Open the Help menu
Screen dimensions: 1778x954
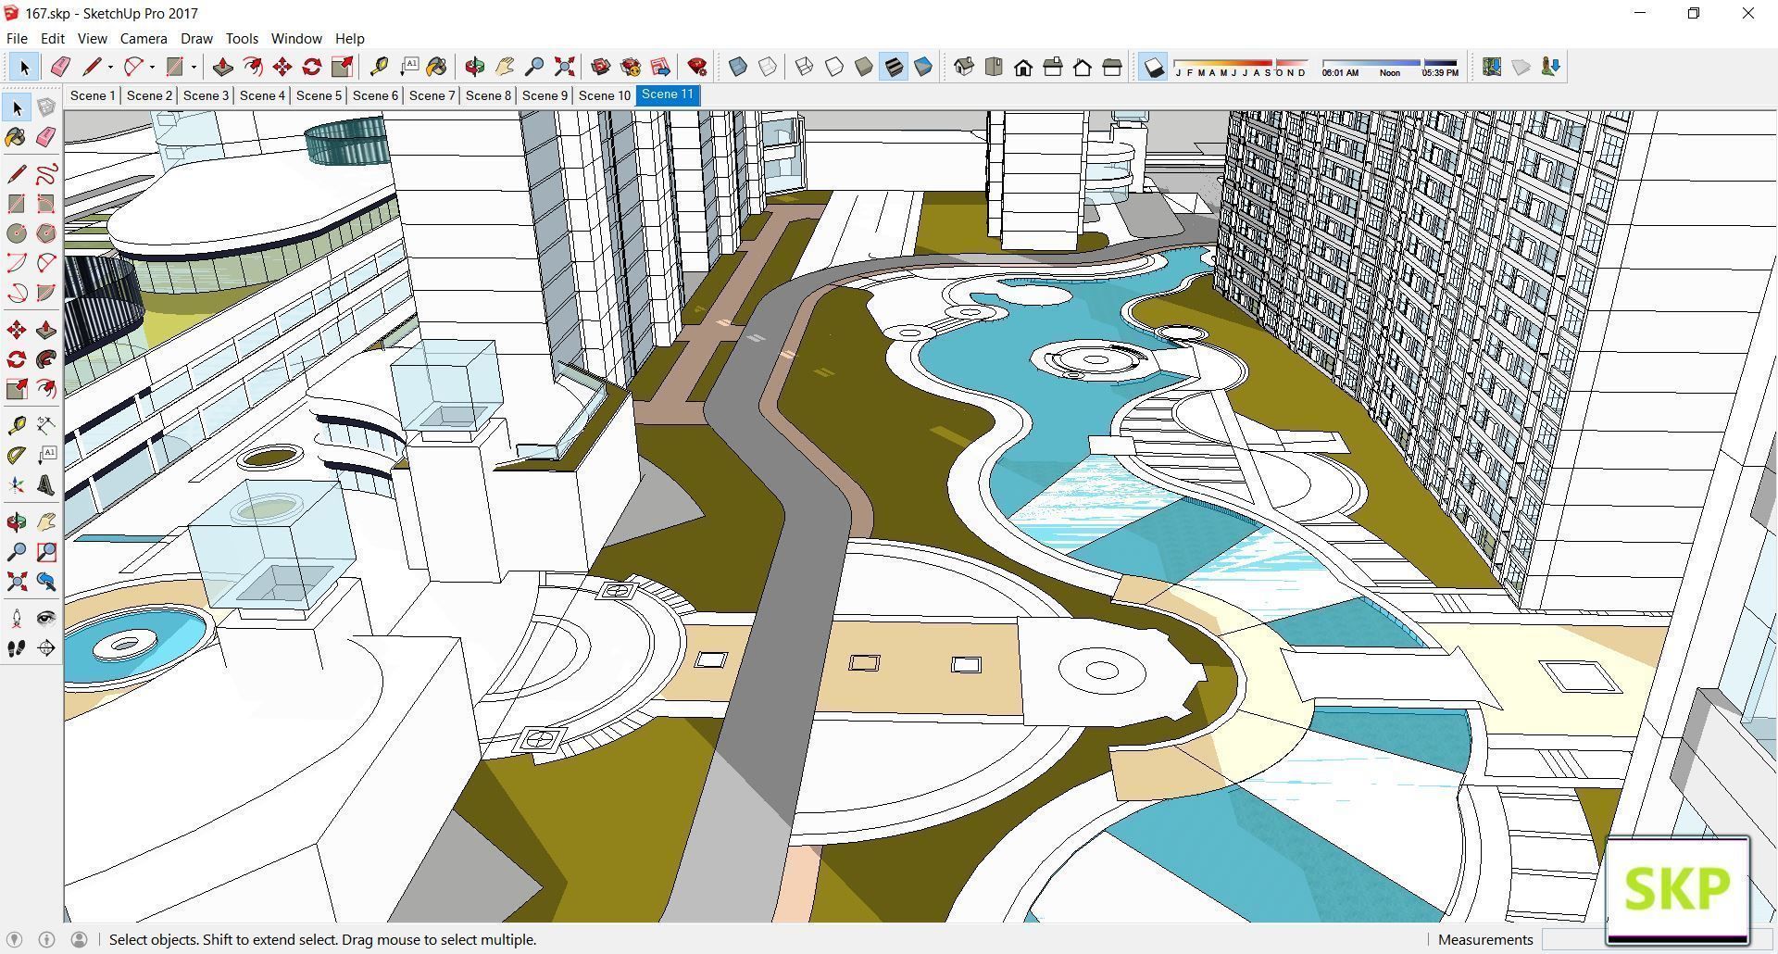[349, 38]
